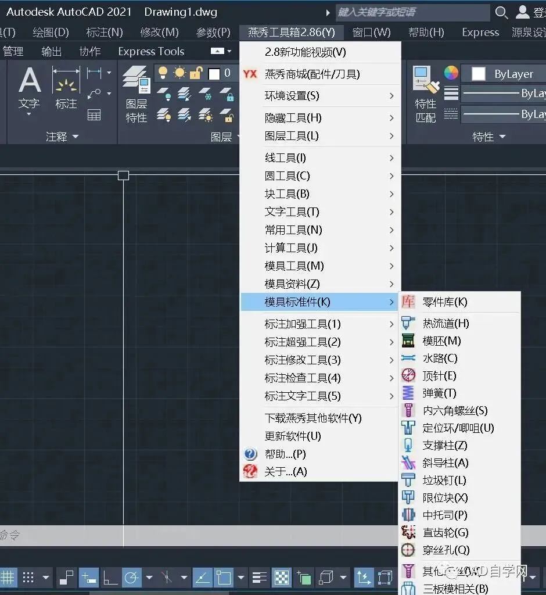
Task: Open 图层特性 layer properties manager
Action: pos(136,95)
